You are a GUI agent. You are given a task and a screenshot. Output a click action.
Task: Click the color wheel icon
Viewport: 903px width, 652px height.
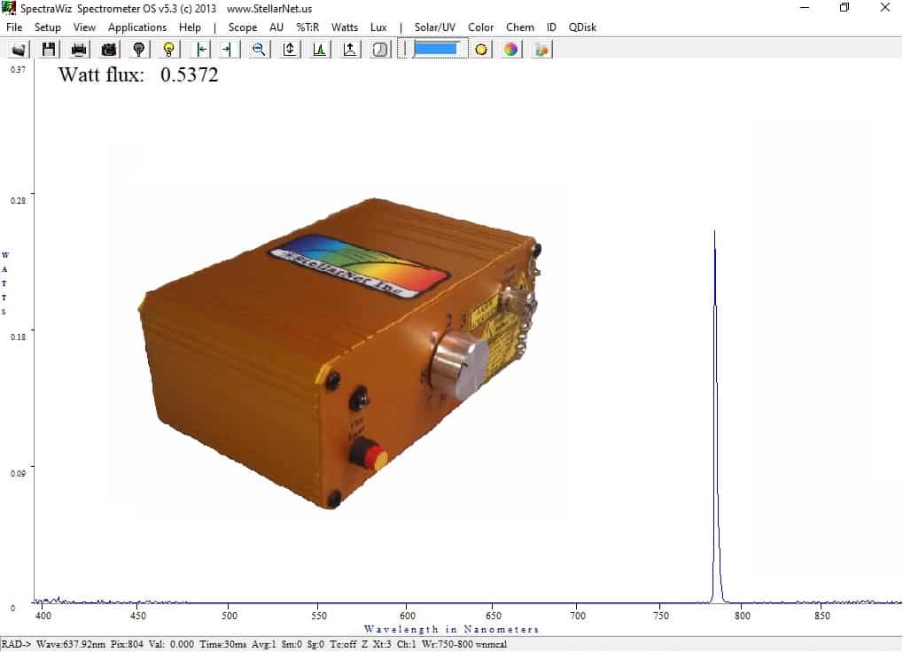coord(510,50)
